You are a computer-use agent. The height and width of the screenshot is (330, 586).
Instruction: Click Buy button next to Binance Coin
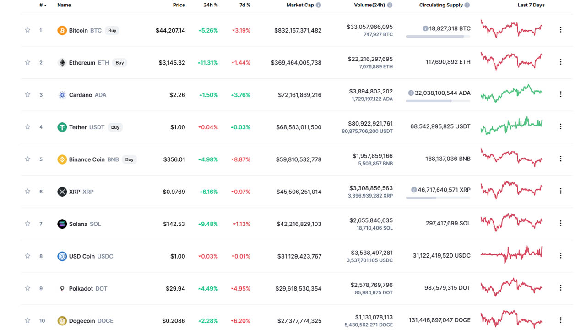(x=130, y=159)
